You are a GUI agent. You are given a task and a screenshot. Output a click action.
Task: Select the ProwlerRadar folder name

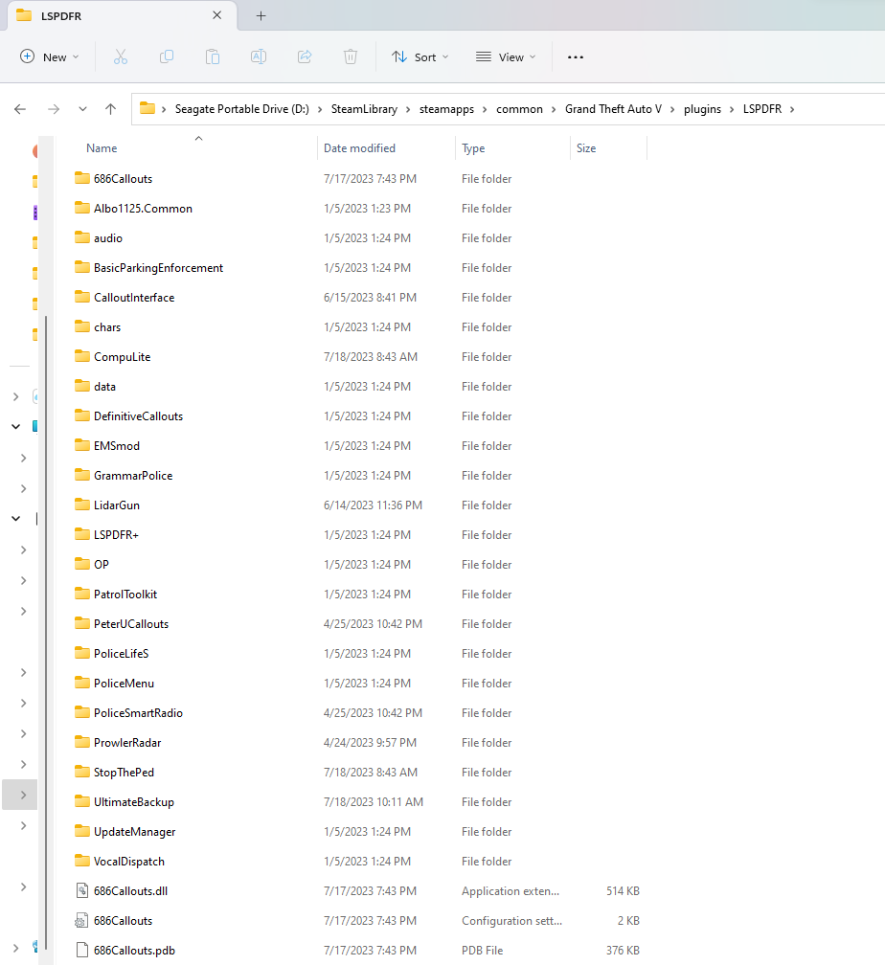click(x=127, y=743)
